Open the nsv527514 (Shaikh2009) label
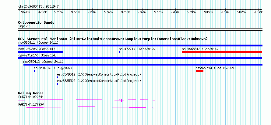Image resolution: width=271 pixels, height=125 pixels. [216, 68]
